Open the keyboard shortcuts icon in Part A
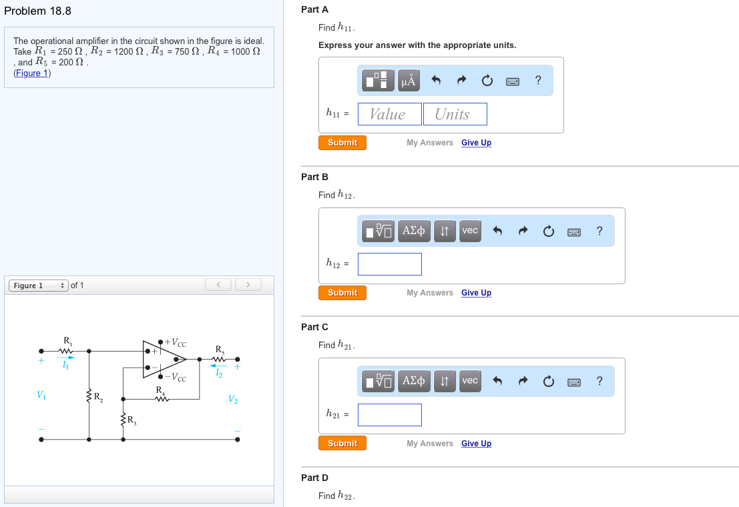 tap(513, 80)
